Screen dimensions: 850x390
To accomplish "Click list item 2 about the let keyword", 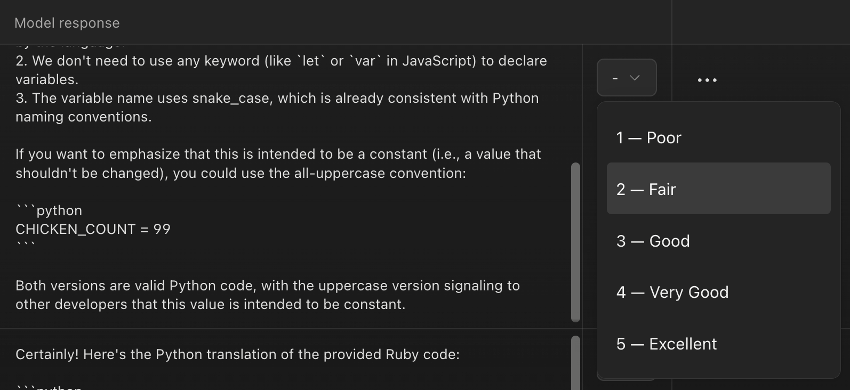I will (x=281, y=70).
